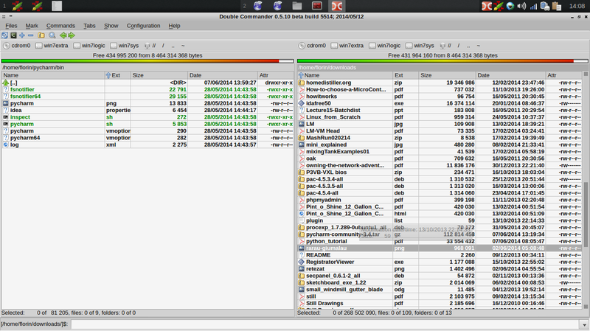Screen dimensions: 590x331
Task: Open the Tabs menu
Action: click(x=89, y=26)
